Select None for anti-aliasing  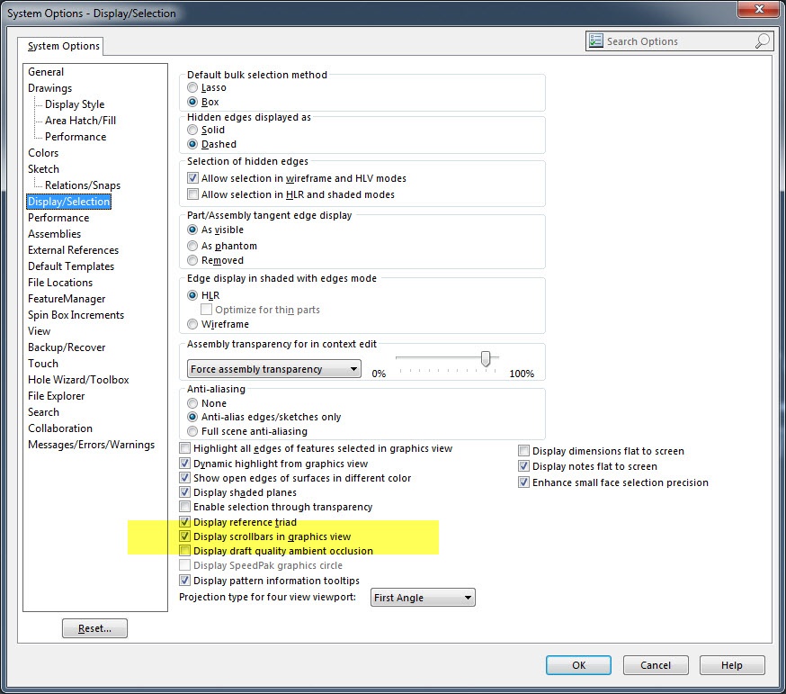[x=192, y=403]
